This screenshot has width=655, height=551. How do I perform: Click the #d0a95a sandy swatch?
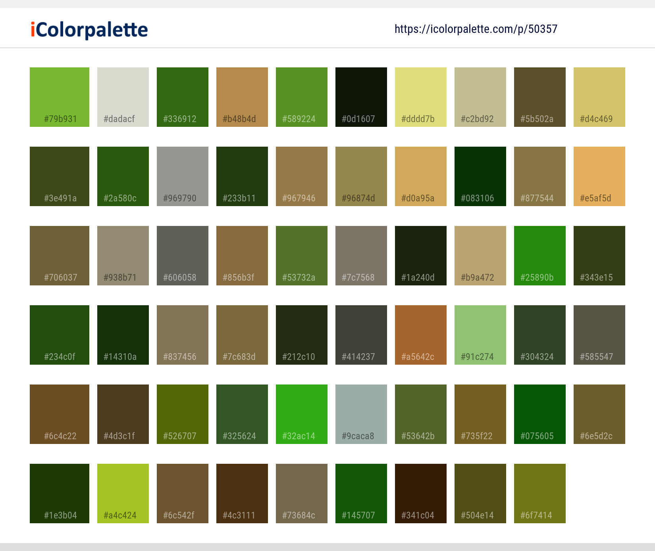pyautogui.click(x=420, y=176)
